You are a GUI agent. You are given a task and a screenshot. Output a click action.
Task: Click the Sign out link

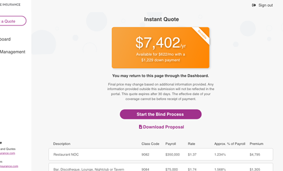(x=262, y=5)
